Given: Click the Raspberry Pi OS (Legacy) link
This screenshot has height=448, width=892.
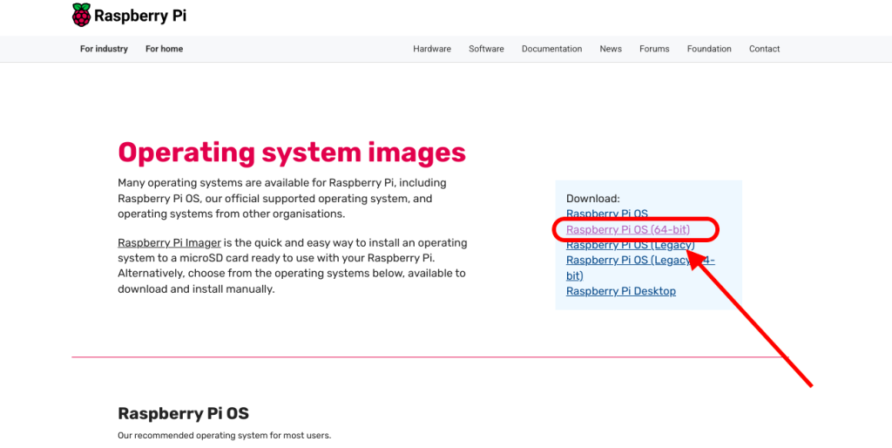Looking at the screenshot, I should [631, 245].
